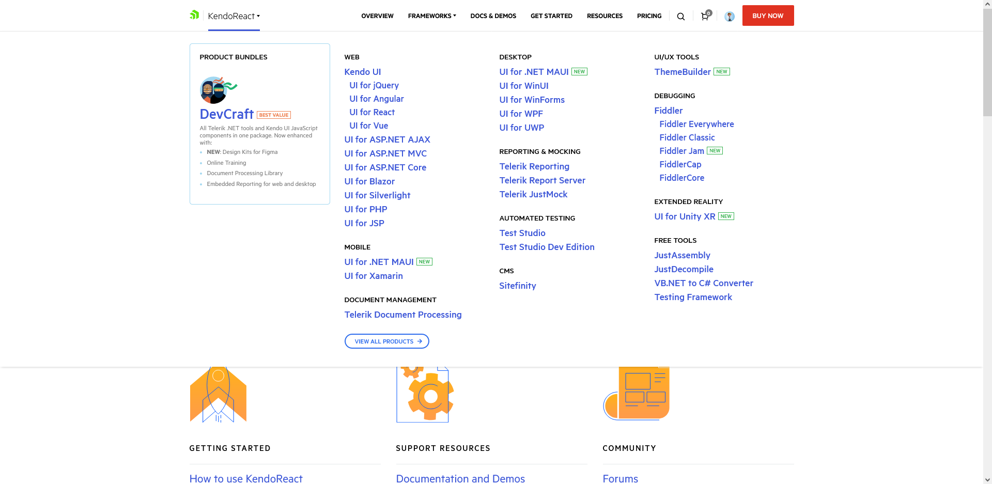Open the Fiddler Everywhere link
The height and width of the screenshot is (484, 992).
696,124
